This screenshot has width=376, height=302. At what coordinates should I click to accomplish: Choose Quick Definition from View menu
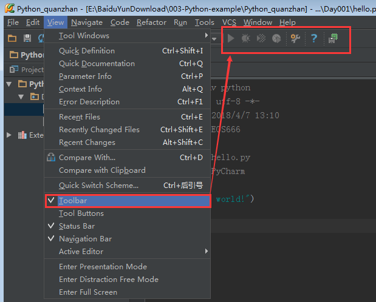point(128,51)
